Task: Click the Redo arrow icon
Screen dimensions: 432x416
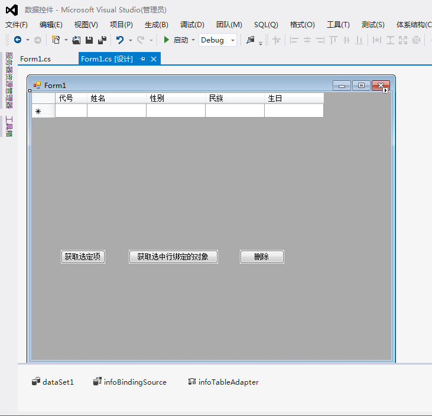Action: pyautogui.click(x=141, y=40)
